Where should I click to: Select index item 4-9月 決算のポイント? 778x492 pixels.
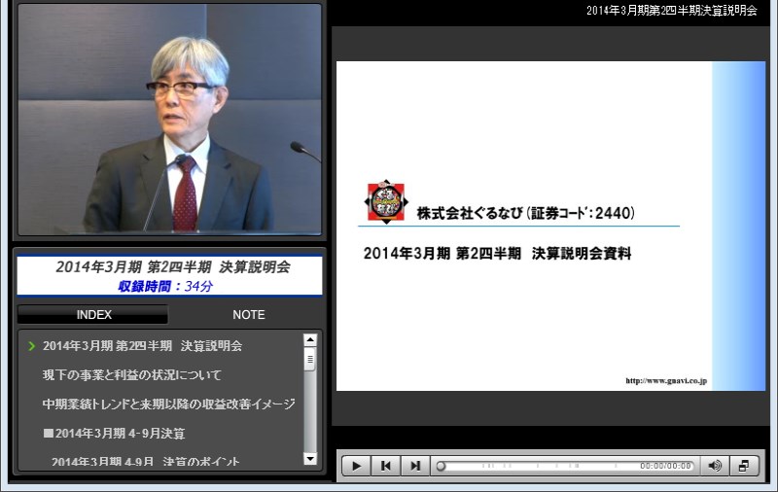coord(146,462)
